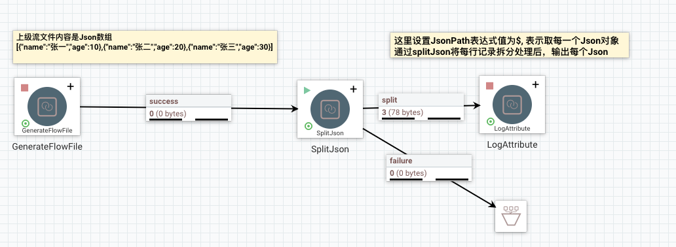Click the SplitJson processor icon

329,109
